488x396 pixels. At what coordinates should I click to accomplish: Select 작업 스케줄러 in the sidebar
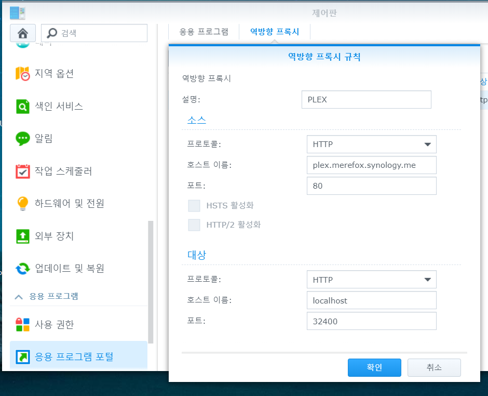[78, 171]
